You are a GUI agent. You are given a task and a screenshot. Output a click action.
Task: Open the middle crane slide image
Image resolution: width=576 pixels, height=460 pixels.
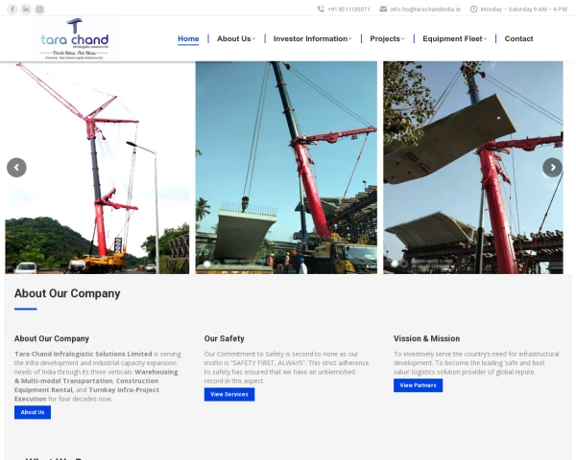(x=286, y=168)
